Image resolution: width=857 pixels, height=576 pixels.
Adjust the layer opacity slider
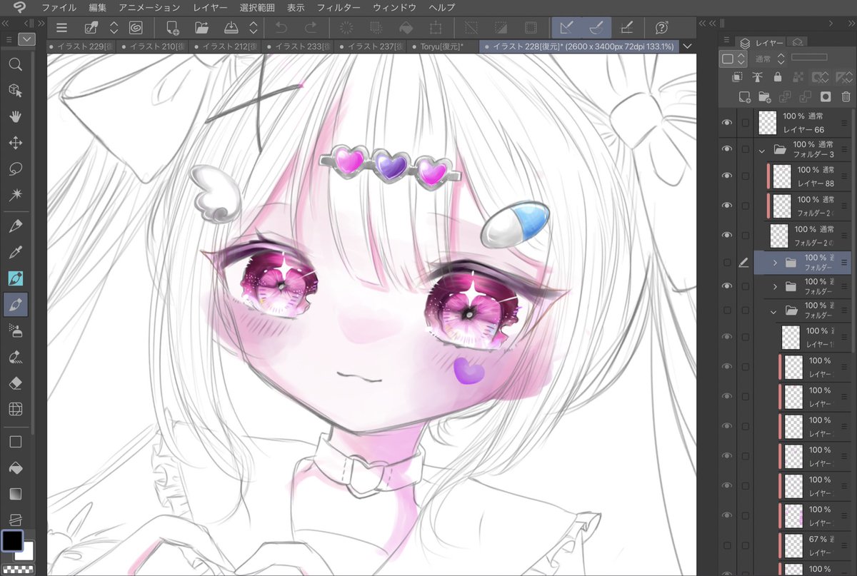tap(809, 57)
